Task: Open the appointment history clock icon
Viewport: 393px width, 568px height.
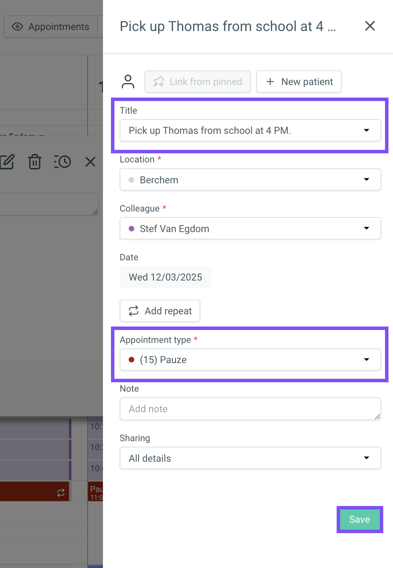Action: pyautogui.click(x=63, y=162)
